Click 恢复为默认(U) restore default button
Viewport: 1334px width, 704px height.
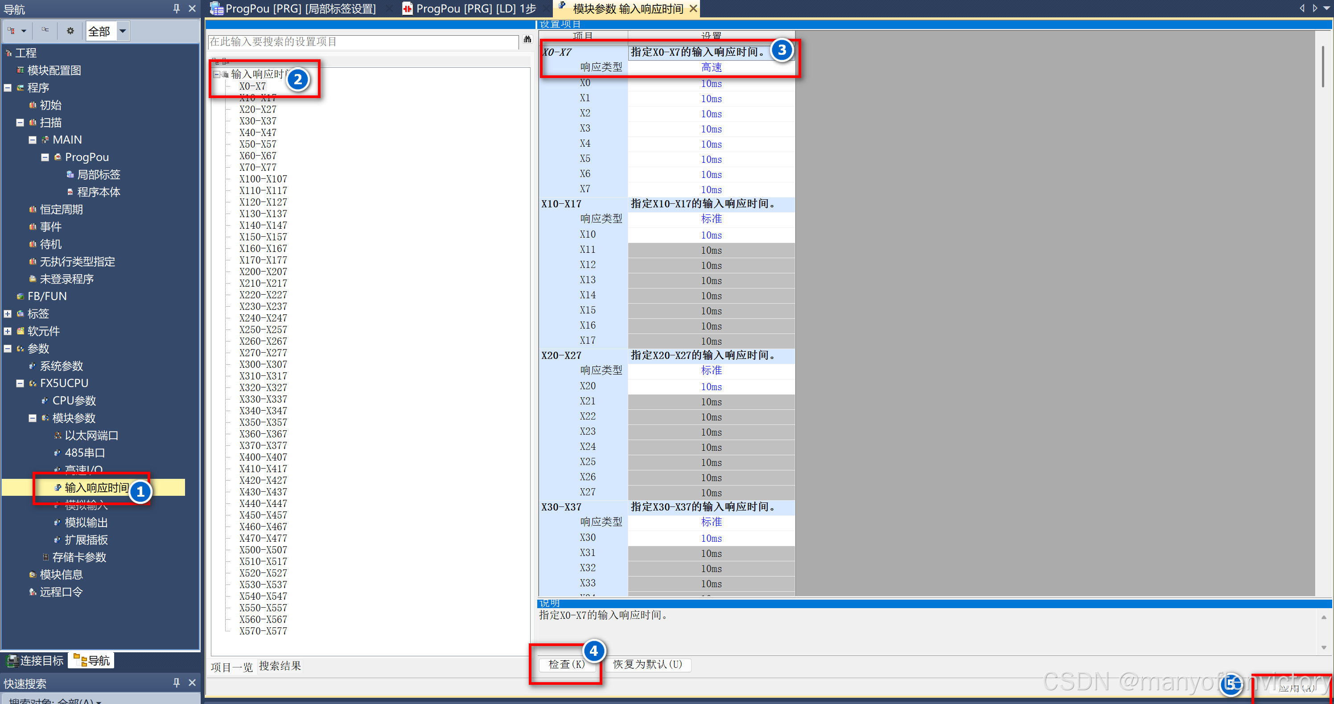point(648,664)
